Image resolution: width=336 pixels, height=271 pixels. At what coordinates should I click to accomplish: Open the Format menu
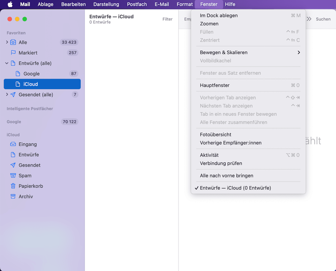pos(185,4)
